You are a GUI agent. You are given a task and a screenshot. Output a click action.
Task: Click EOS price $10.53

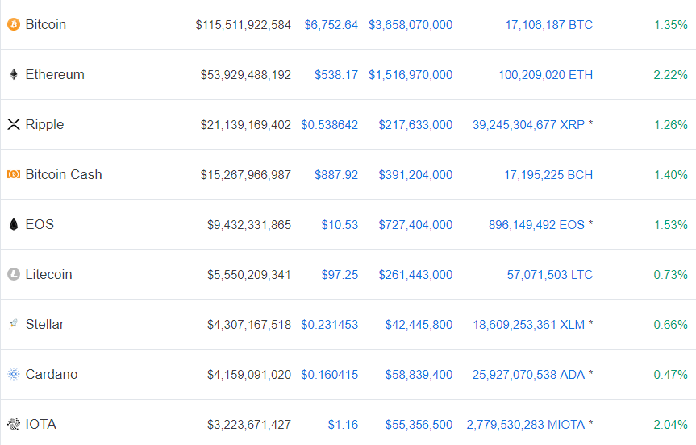pos(340,225)
